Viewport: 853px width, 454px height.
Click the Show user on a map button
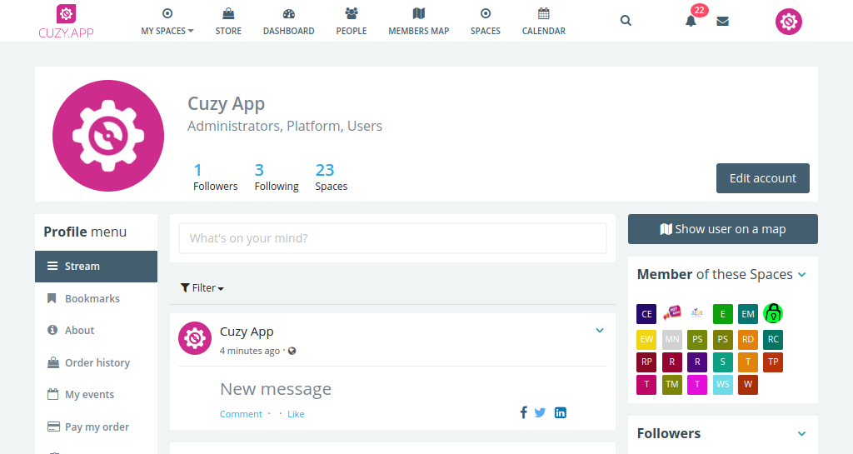point(723,229)
